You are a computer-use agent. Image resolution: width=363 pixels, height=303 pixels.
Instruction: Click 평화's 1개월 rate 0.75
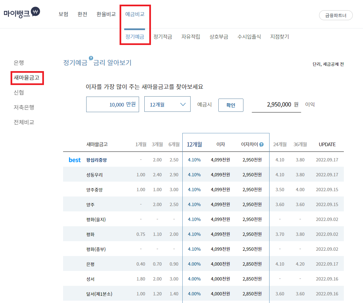(x=141, y=235)
